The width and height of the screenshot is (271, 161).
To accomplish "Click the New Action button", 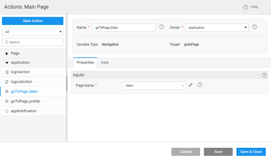I will pos(32,21).
